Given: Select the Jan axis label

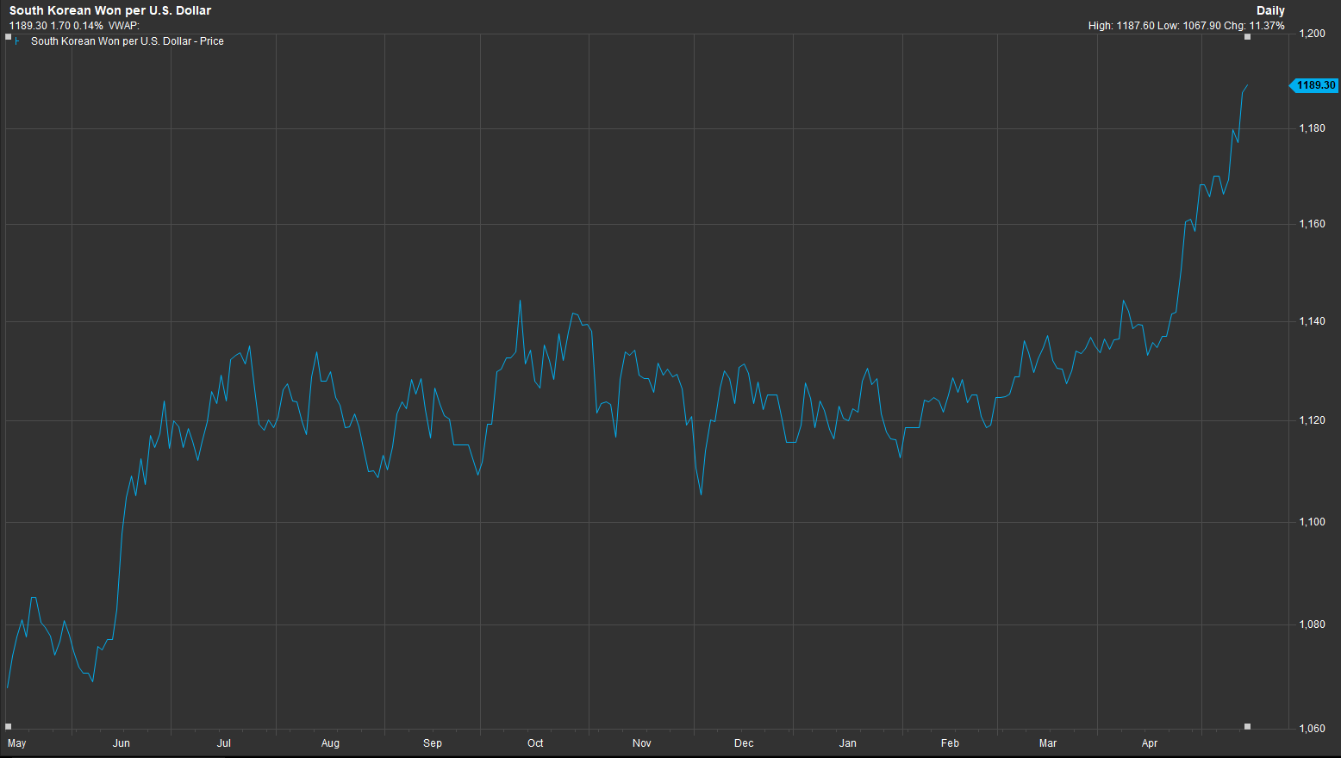Looking at the screenshot, I should click(847, 742).
